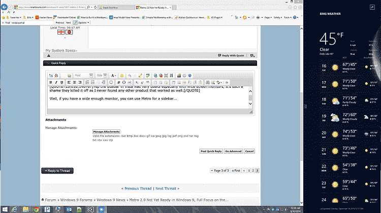Insert an unordered bullet list
The width and height of the screenshot is (381, 213).
92,83
